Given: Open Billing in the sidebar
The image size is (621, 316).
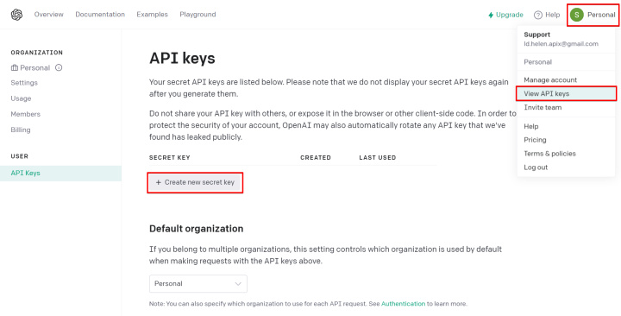Looking at the screenshot, I should click(21, 130).
